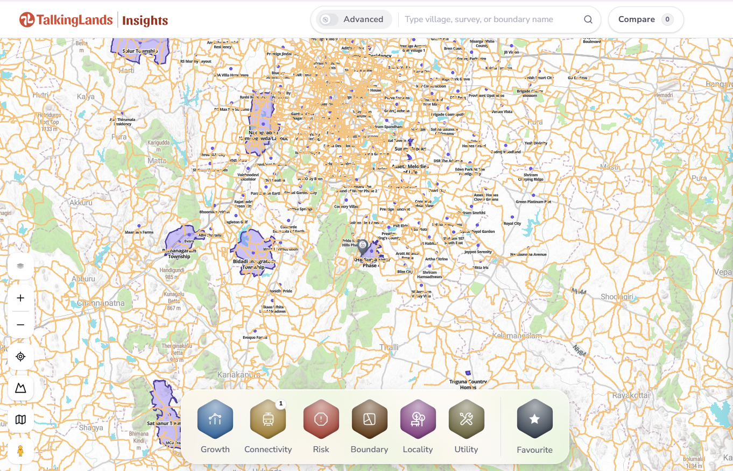Open the Boundary hexagon icon

(x=369, y=419)
